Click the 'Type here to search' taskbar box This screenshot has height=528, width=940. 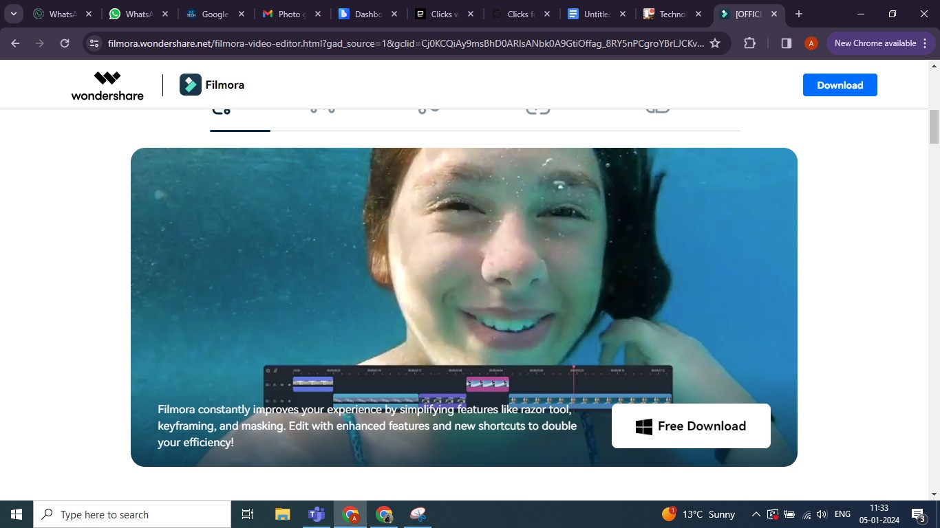point(132,514)
